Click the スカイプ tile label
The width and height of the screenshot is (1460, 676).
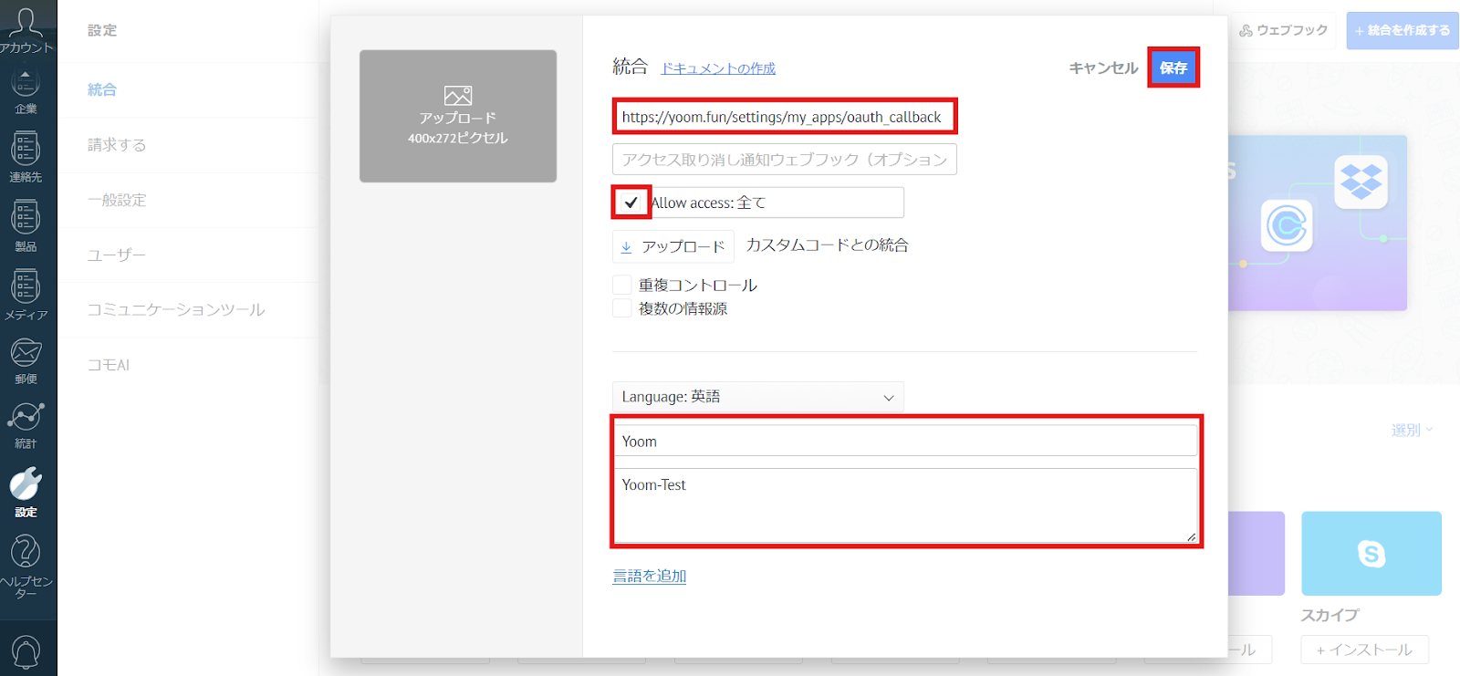tap(1330, 615)
